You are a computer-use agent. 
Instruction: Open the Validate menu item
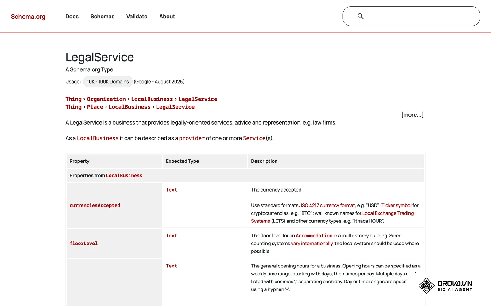[x=137, y=17]
